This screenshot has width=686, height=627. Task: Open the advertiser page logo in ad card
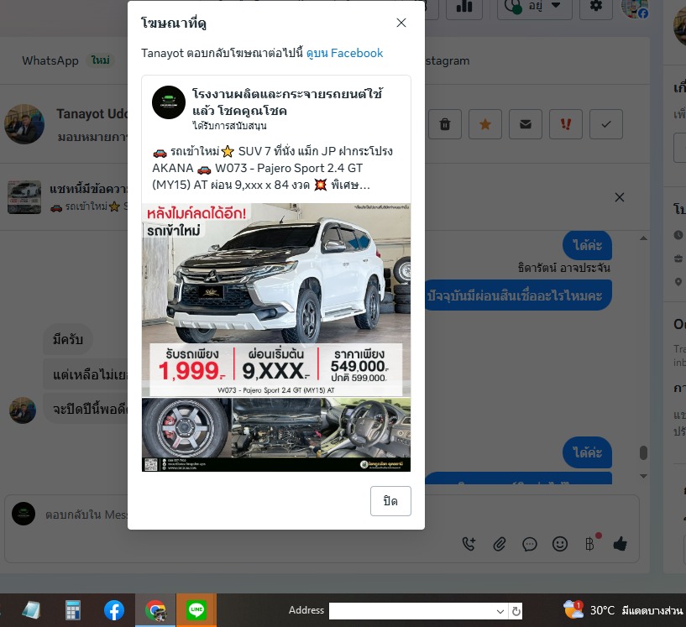point(169,102)
